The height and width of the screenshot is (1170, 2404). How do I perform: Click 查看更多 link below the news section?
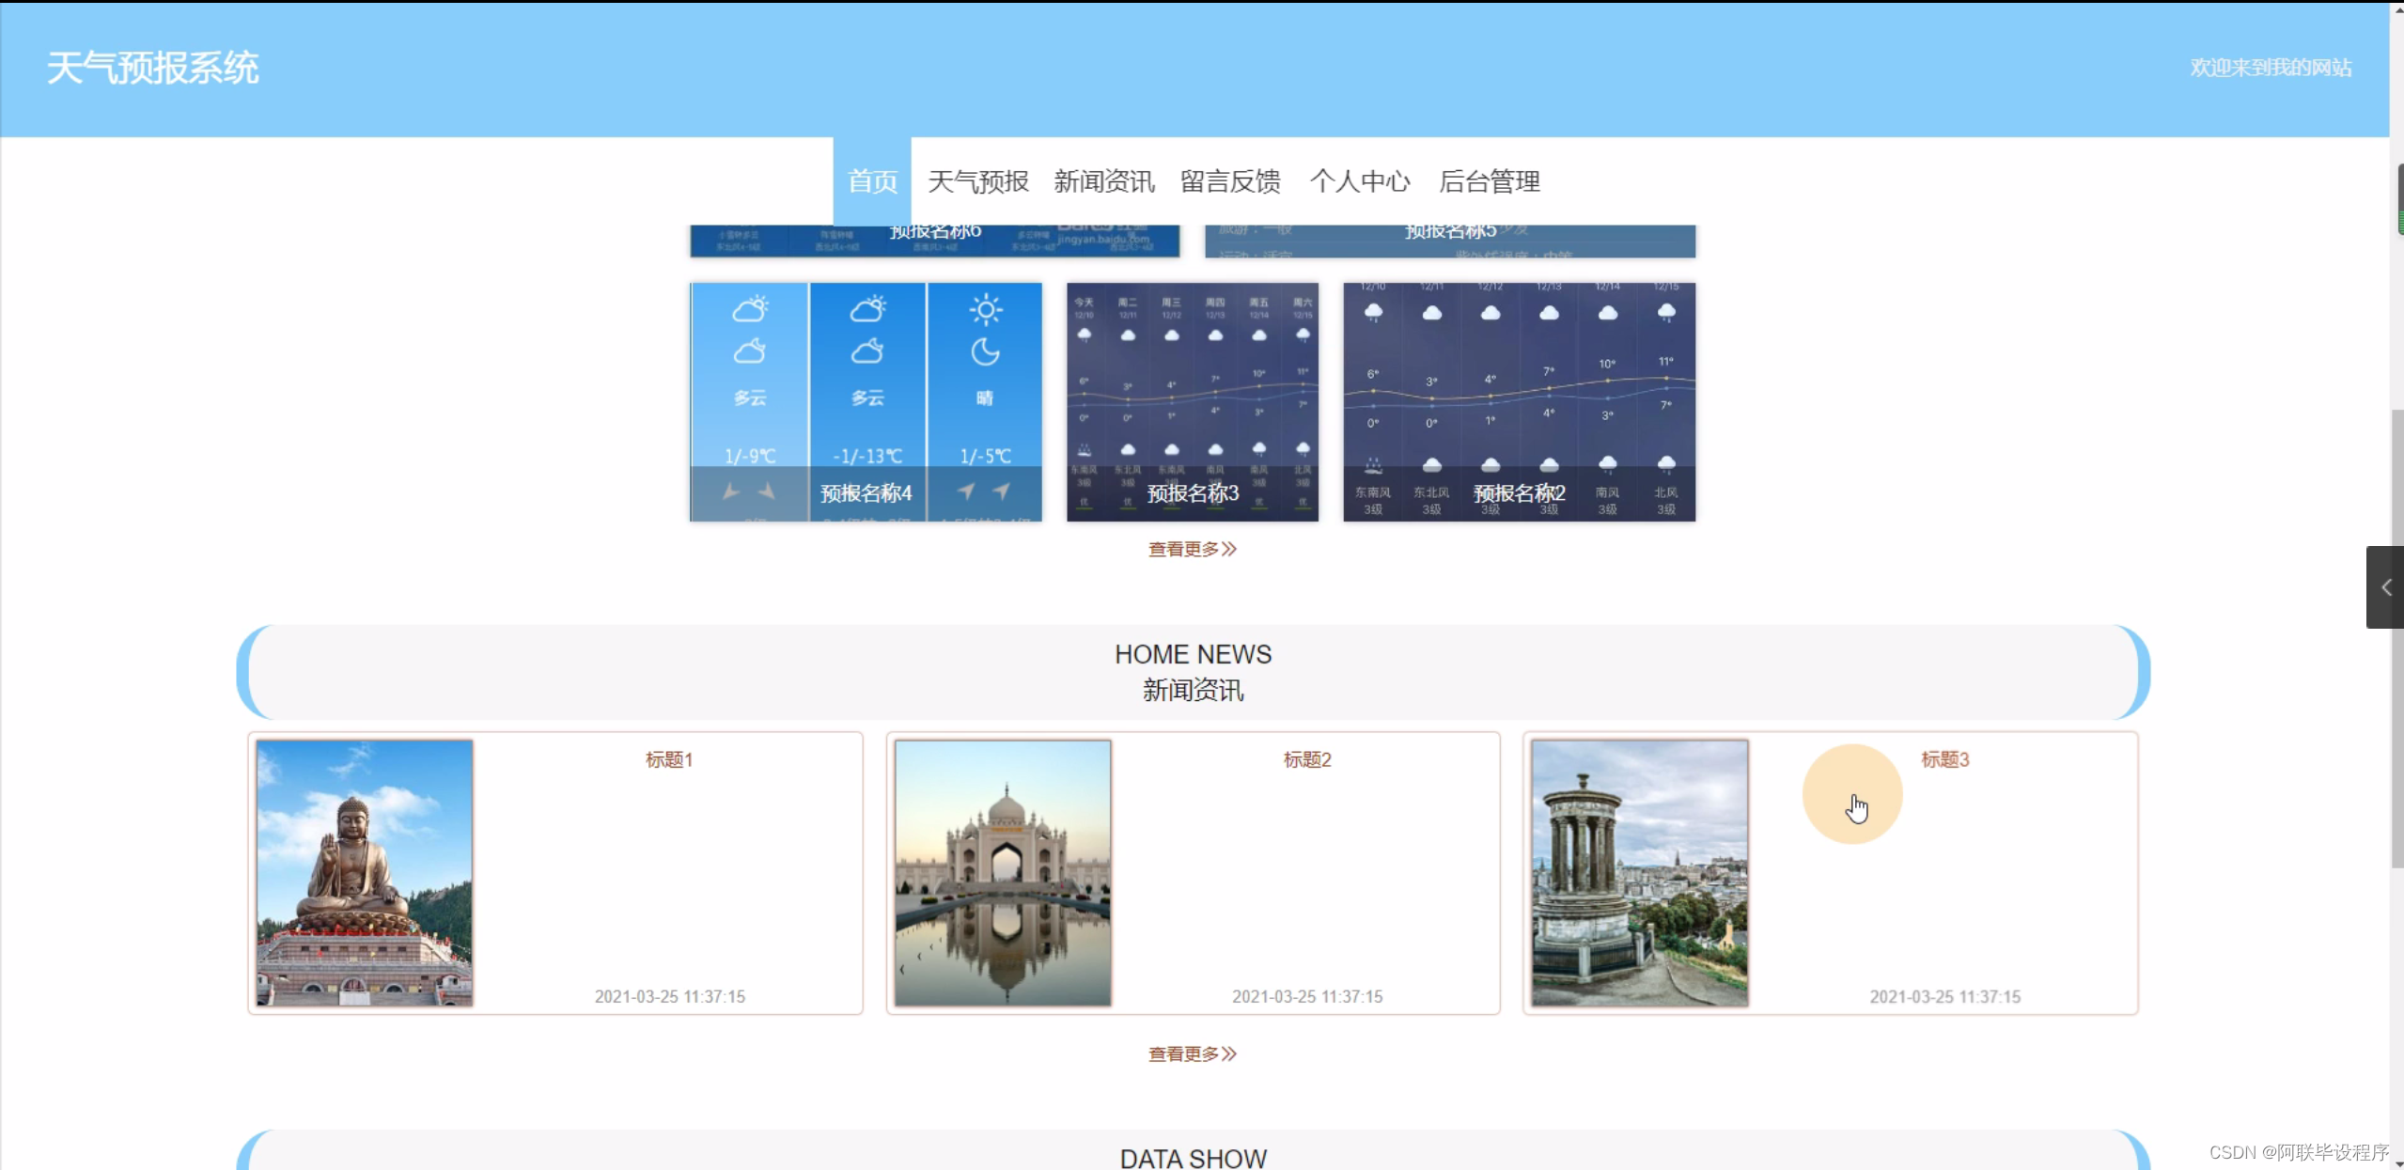point(1191,1053)
